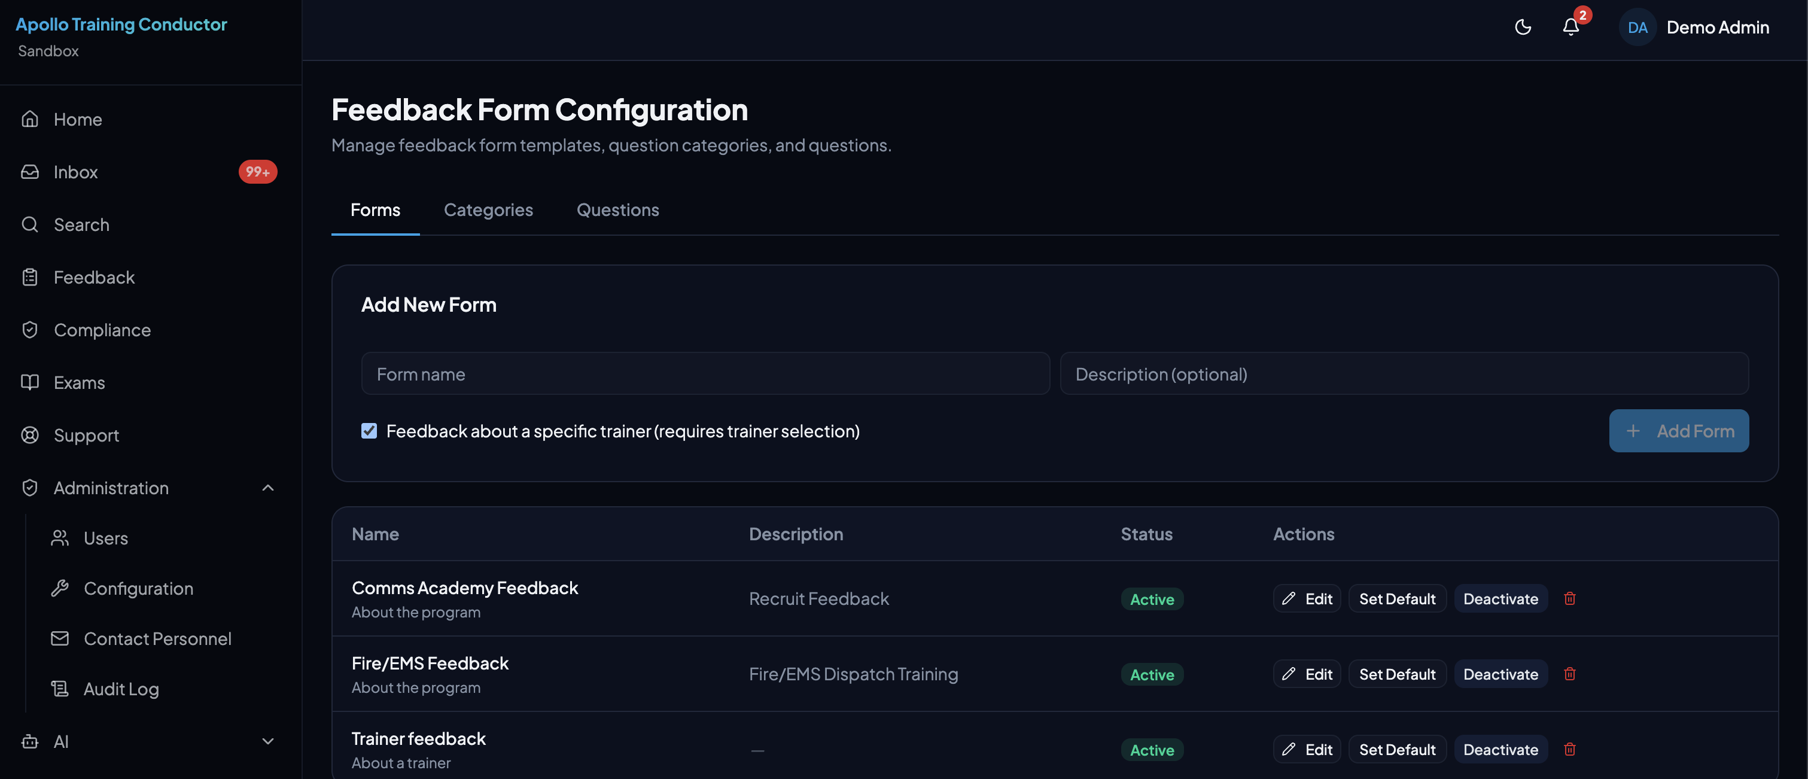Click the Form name input field
Image resolution: width=1808 pixels, height=779 pixels.
click(705, 374)
